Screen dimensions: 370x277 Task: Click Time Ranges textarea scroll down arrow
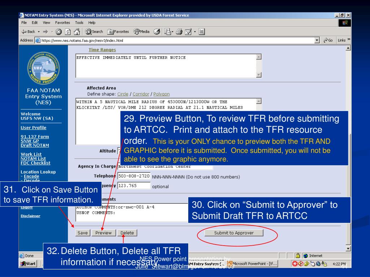259,75
